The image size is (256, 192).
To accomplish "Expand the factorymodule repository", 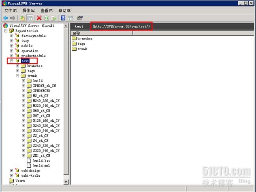I will coord(12,36).
